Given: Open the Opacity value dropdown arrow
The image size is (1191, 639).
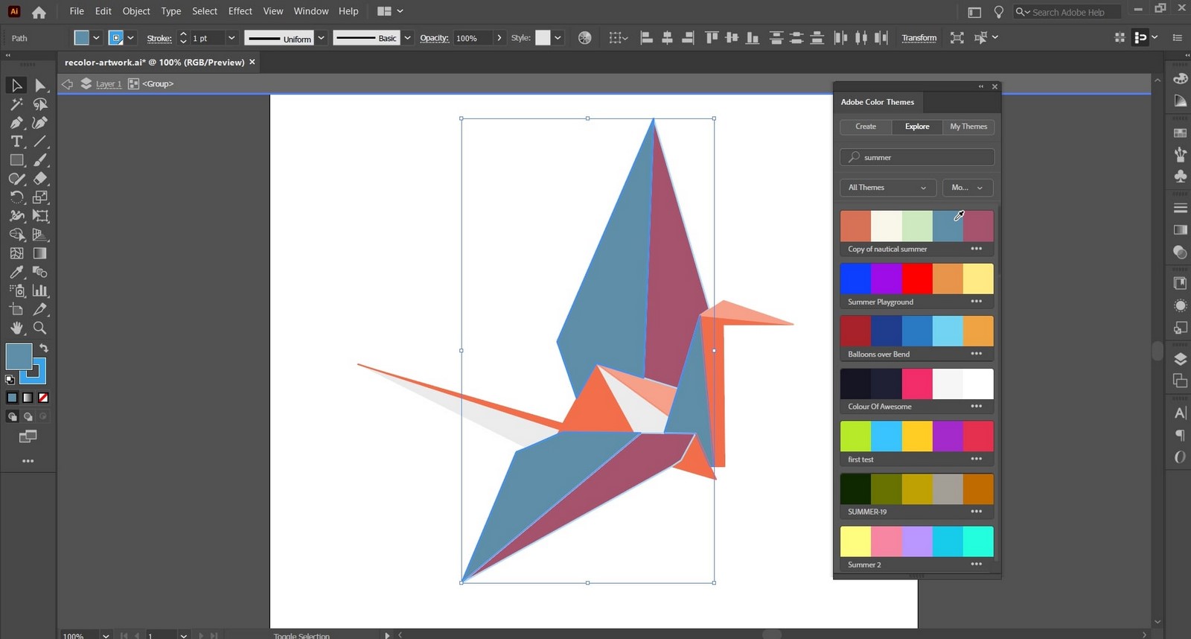Looking at the screenshot, I should coord(499,38).
